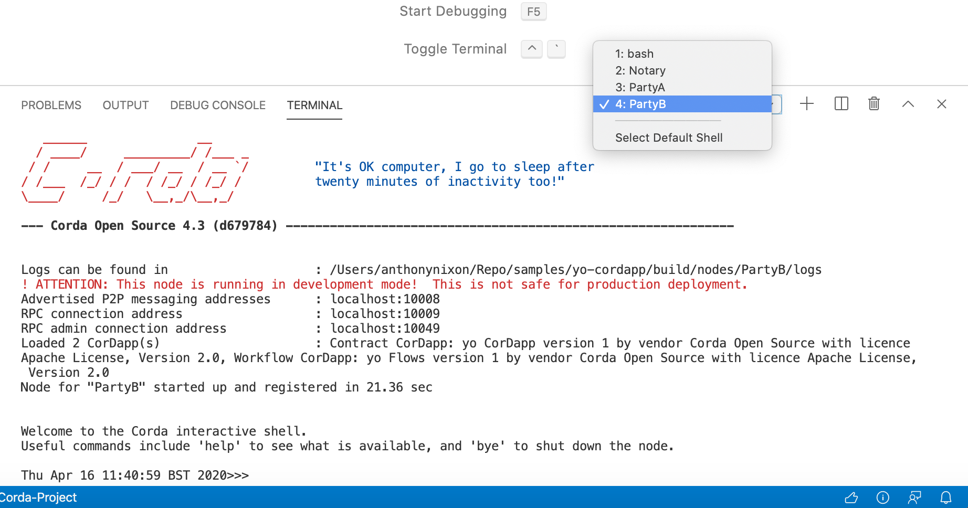The height and width of the screenshot is (508, 968).
Task: Click 'Select Default Shell' option
Action: 682,137
